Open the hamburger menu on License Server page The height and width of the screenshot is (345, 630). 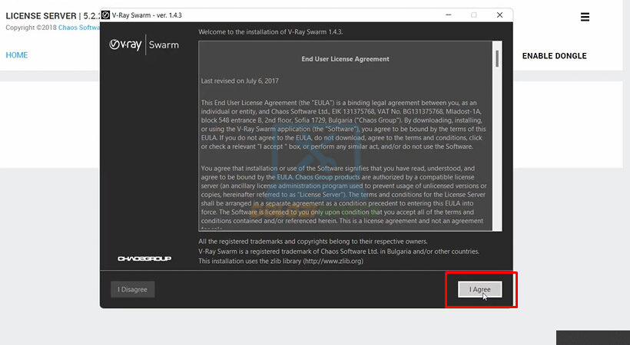click(x=585, y=17)
